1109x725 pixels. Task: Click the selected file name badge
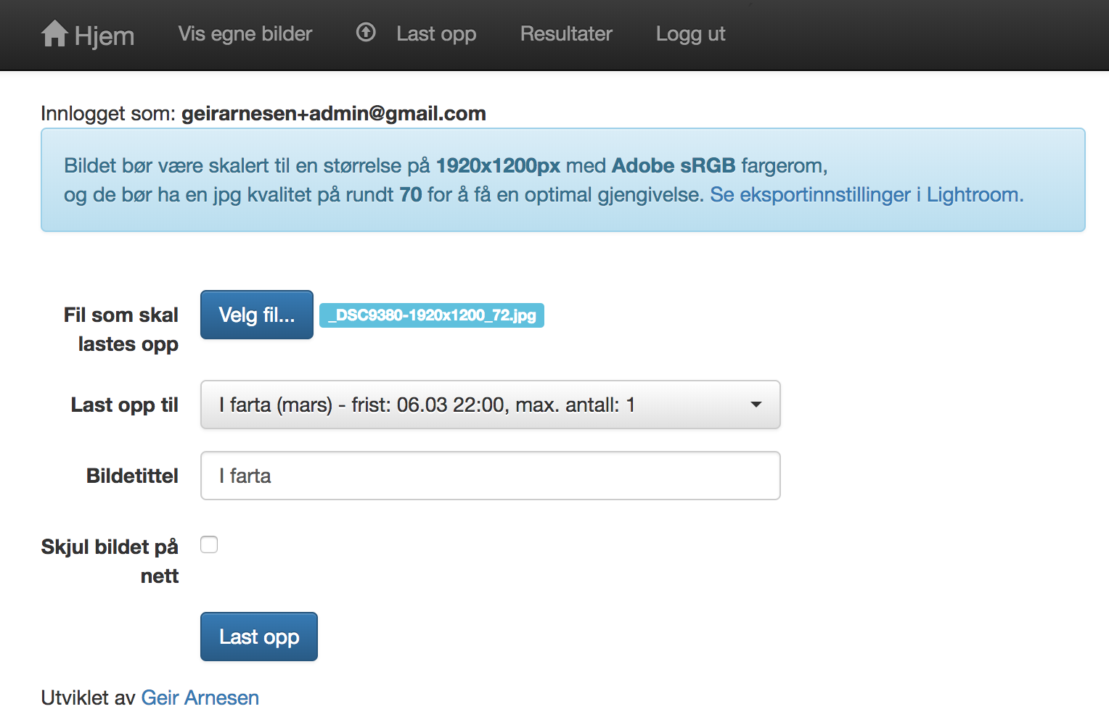point(432,315)
